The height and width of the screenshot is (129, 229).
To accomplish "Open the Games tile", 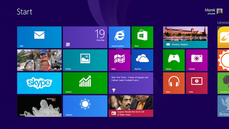I will (174, 60).
